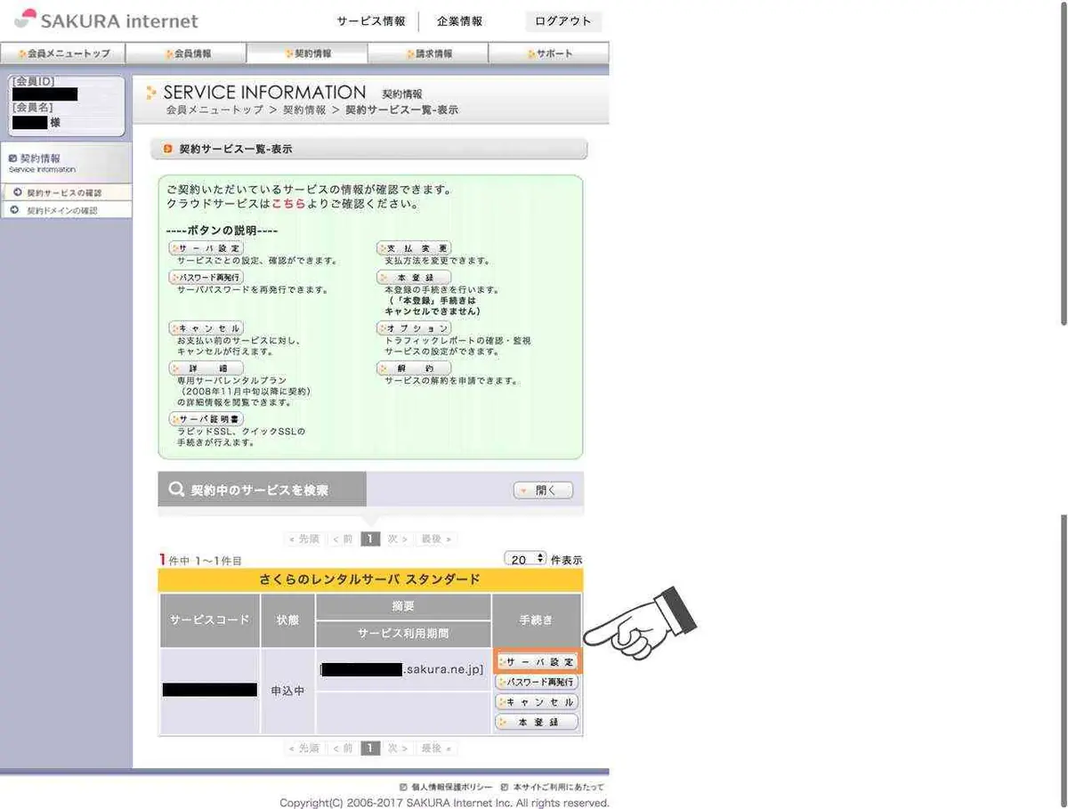The width and height of the screenshot is (1068, 809).
Task: Expand the service search with 開く
Action: point(543,490)
